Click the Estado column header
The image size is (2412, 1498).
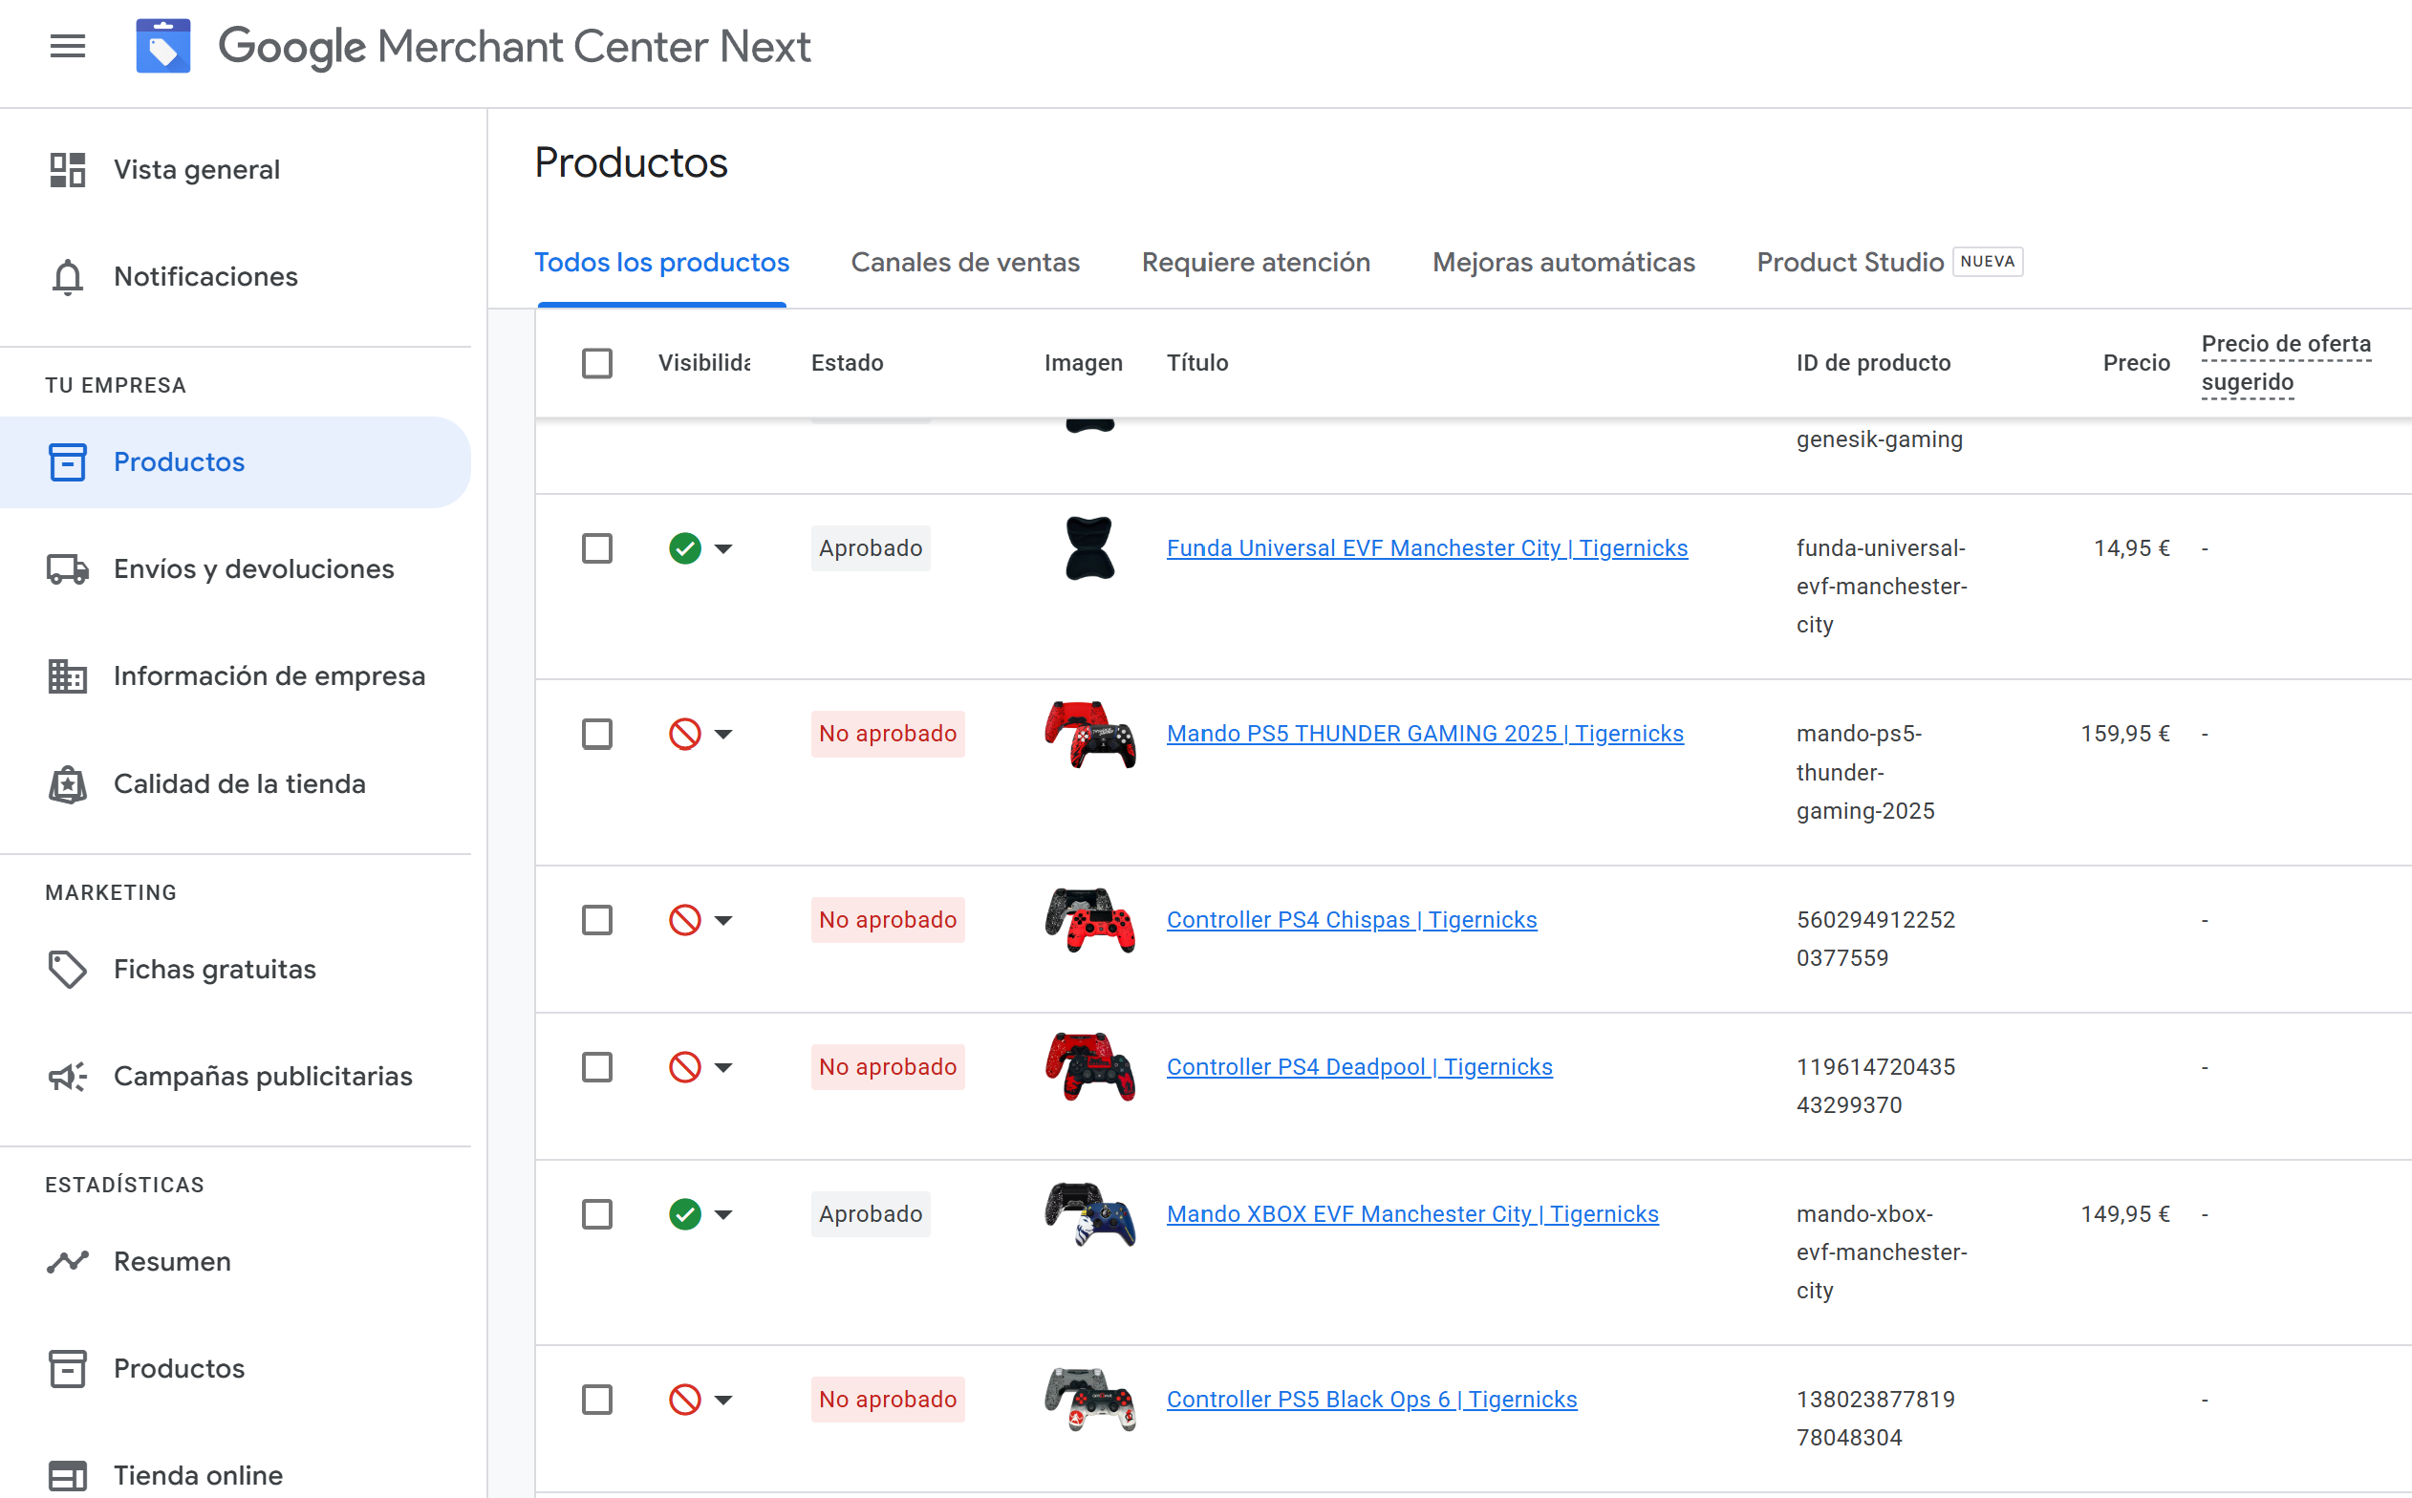848,363
